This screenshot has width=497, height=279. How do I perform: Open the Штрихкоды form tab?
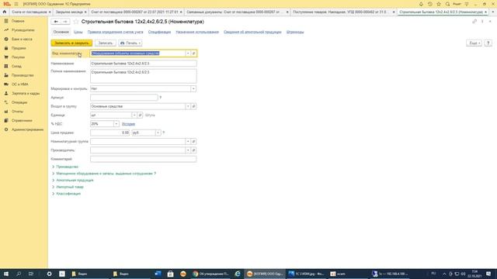click(x=295, y=32)
